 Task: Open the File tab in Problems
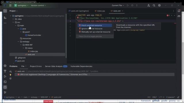pyautogui.click(x=24, y=66)
